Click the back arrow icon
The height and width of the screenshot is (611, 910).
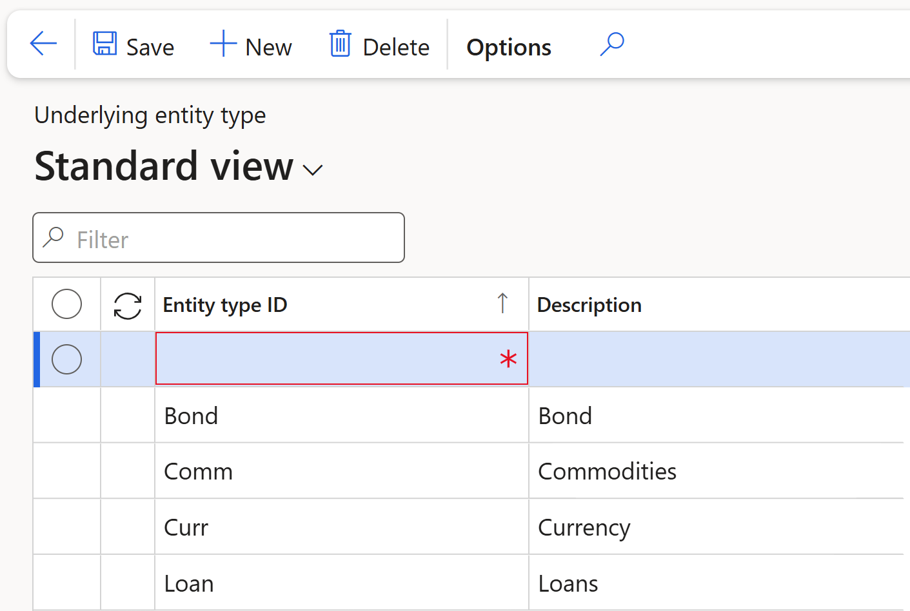[x=43, y=44]
